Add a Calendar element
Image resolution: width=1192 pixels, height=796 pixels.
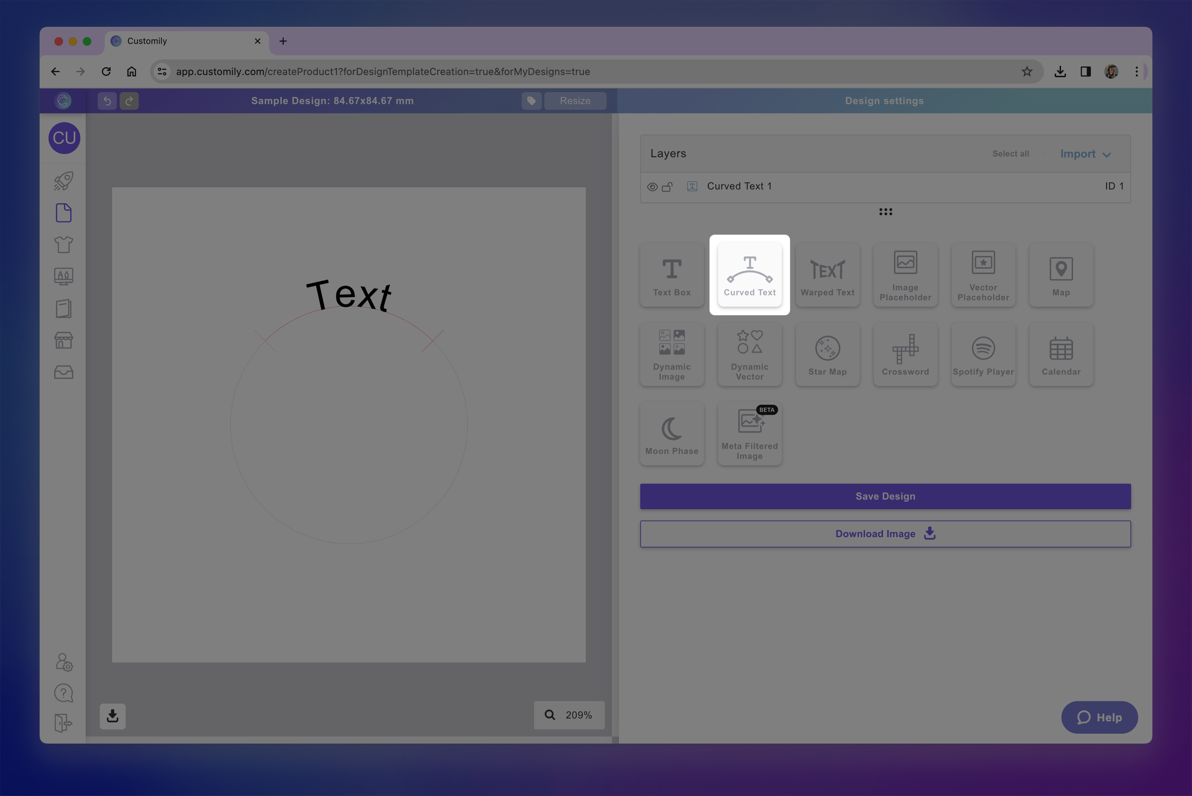click(1061, 354)
